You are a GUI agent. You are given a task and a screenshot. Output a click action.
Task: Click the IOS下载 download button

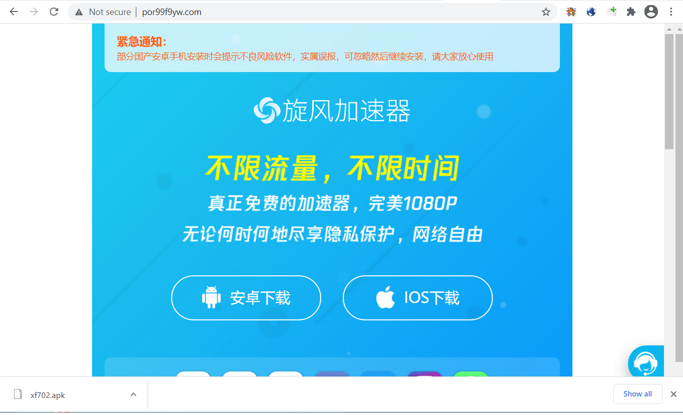418,298
